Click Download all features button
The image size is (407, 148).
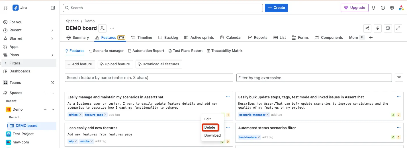pos(159,64)
